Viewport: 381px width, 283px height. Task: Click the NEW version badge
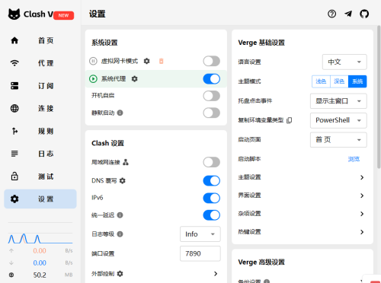point(63,15)
